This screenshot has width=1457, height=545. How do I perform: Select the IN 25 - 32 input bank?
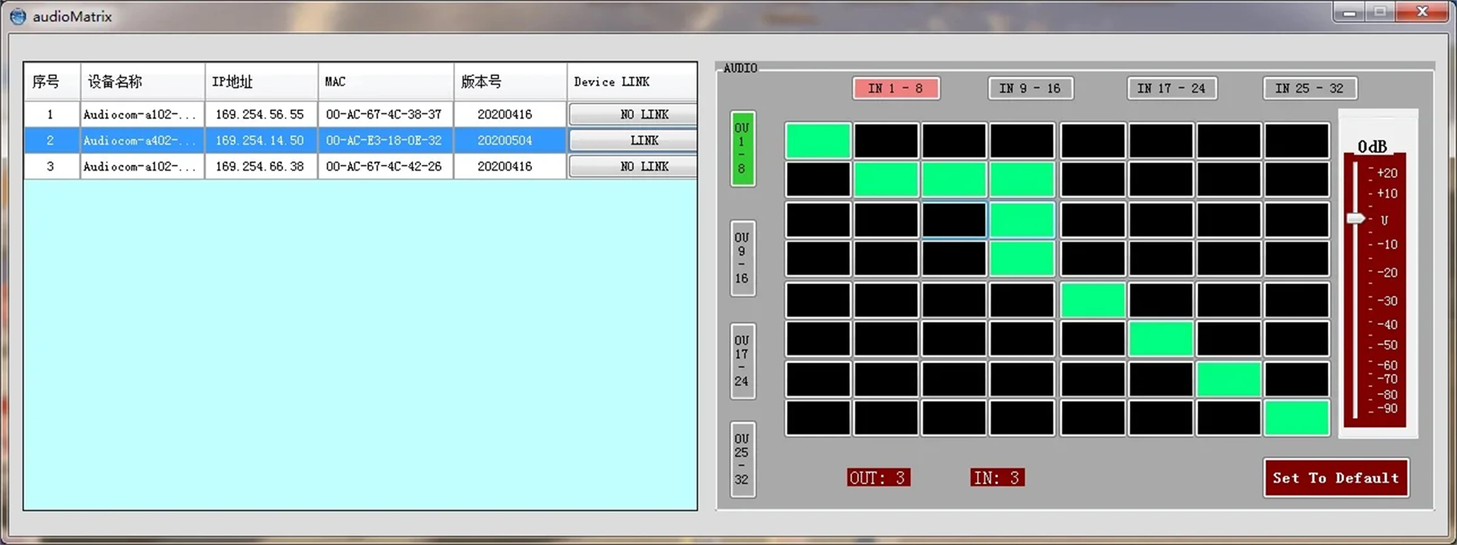click(1310, 88)
